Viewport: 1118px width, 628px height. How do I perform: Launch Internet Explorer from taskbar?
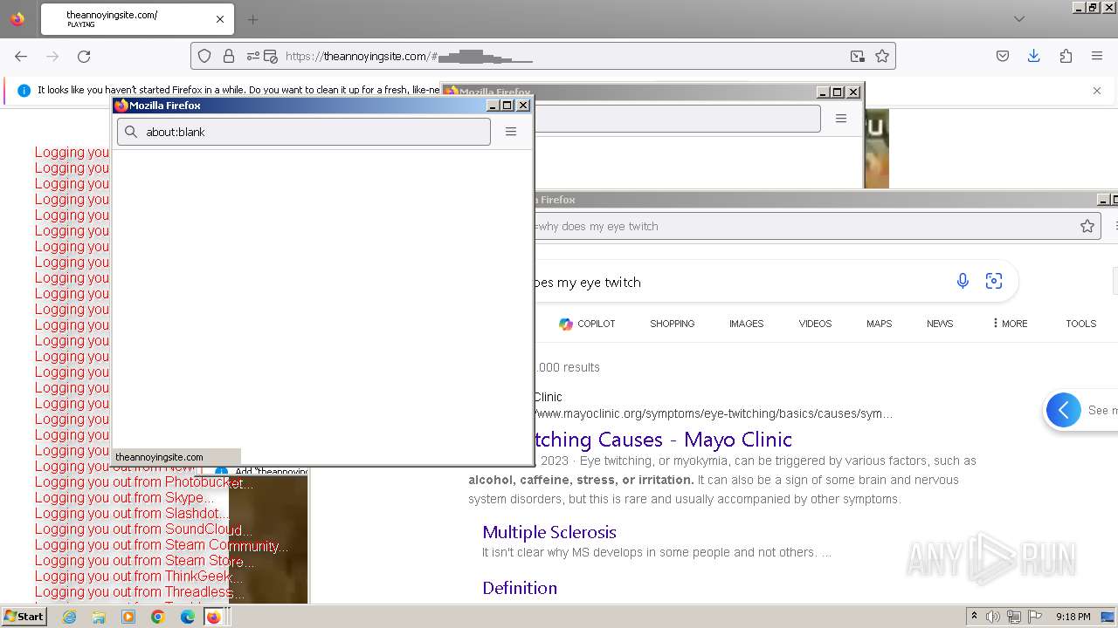[69, 617]
